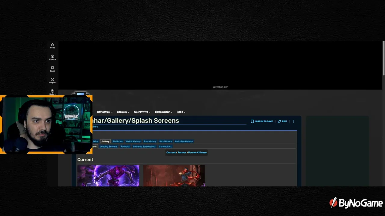Jump to the Current section link
385x216 pixels.
[171, 152]
